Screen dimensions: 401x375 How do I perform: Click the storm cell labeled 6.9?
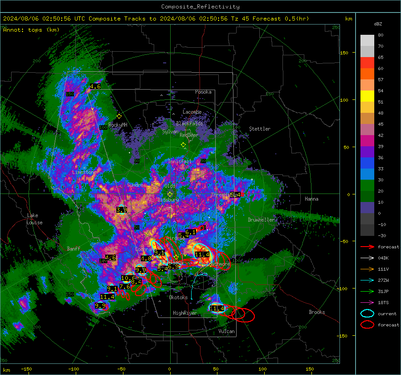pyautogui.click(x=173, y=267)
